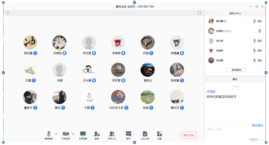Toggle the camera icon for 李婷婷 in member list
This screenshot has height=145, width=269.
260,50
